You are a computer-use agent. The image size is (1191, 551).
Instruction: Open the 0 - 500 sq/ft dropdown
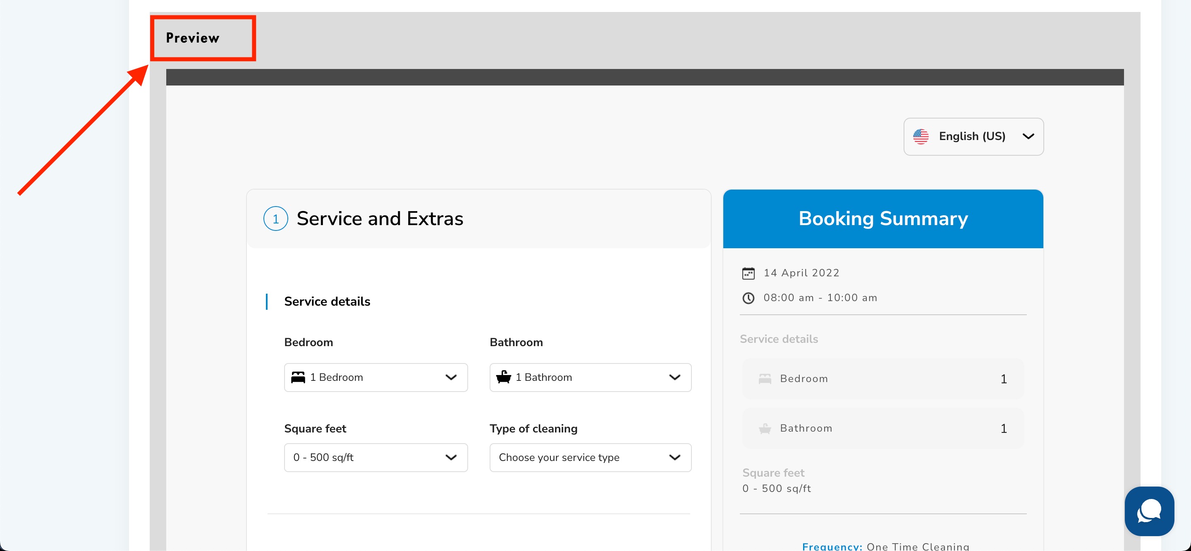point(375,457)
